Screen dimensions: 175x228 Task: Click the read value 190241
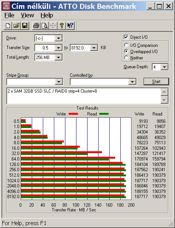click(159, 170)
